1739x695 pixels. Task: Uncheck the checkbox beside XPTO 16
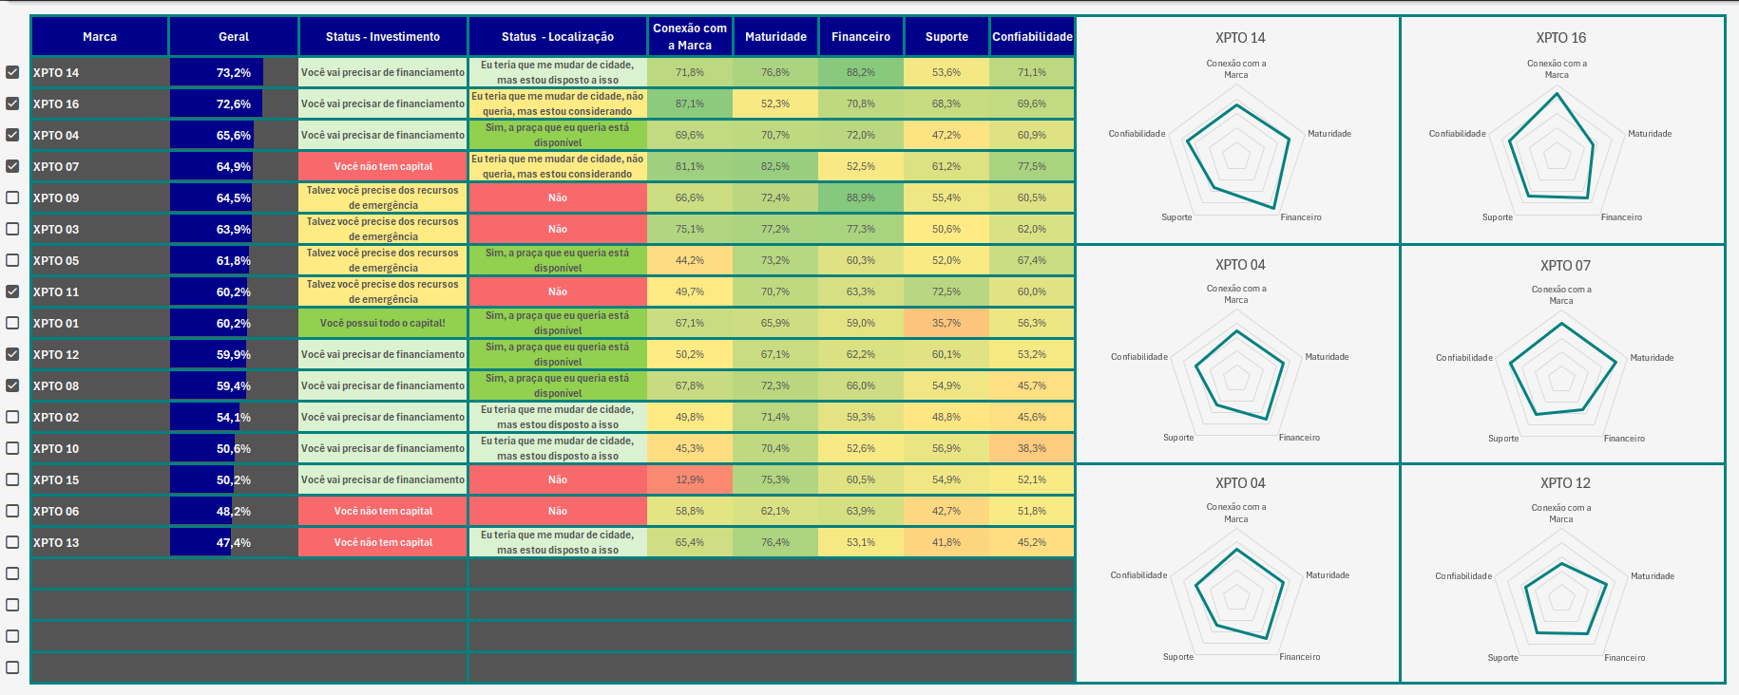coord(12,103)
